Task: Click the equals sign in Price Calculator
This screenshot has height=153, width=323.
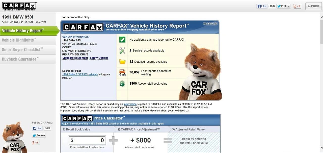Action: pyautogui.click(x=168, y=140)
